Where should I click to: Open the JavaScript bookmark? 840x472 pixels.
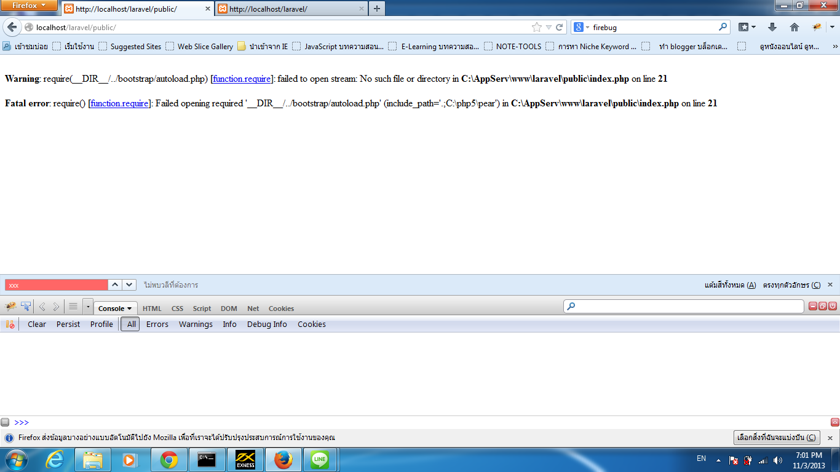(338, 46)
